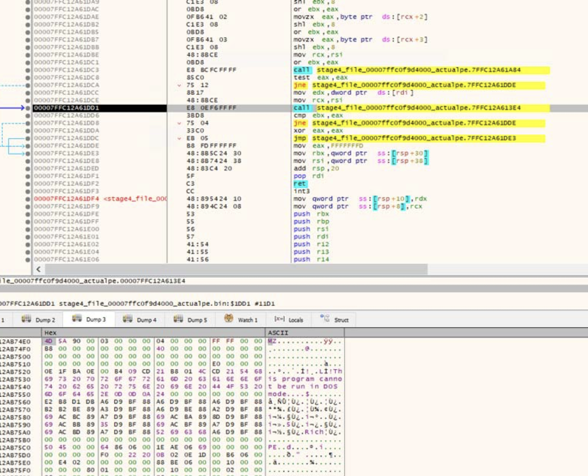Switch to the Dump 2 tab
This screenshot has height=476, width=588.
[38, 320]
